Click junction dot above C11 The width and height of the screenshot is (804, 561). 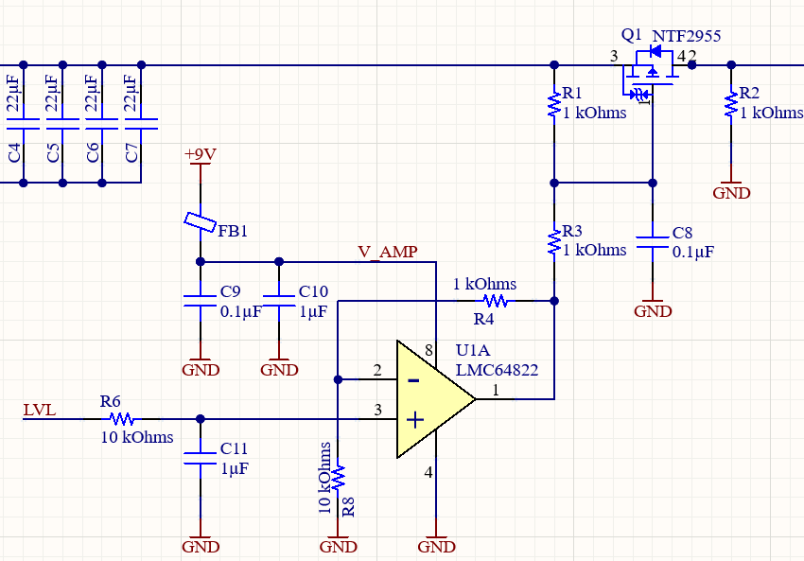pyautogui.click(x=201, y=419)
